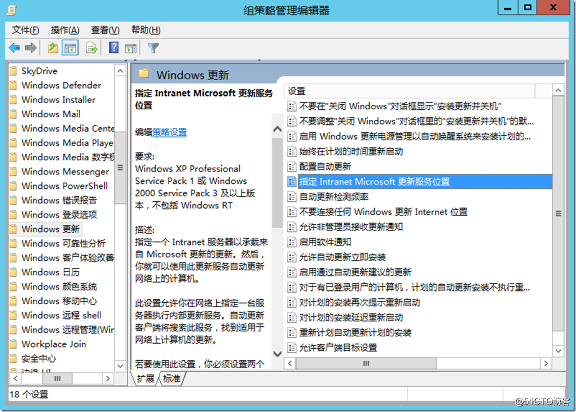Click the 允许自动更新立即安装 policy setting icon
Viewport: 576px width, 412px height.
pos(292,257)
